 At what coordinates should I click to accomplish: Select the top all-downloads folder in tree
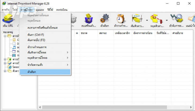pyautogui.click(x=9, y=36)
